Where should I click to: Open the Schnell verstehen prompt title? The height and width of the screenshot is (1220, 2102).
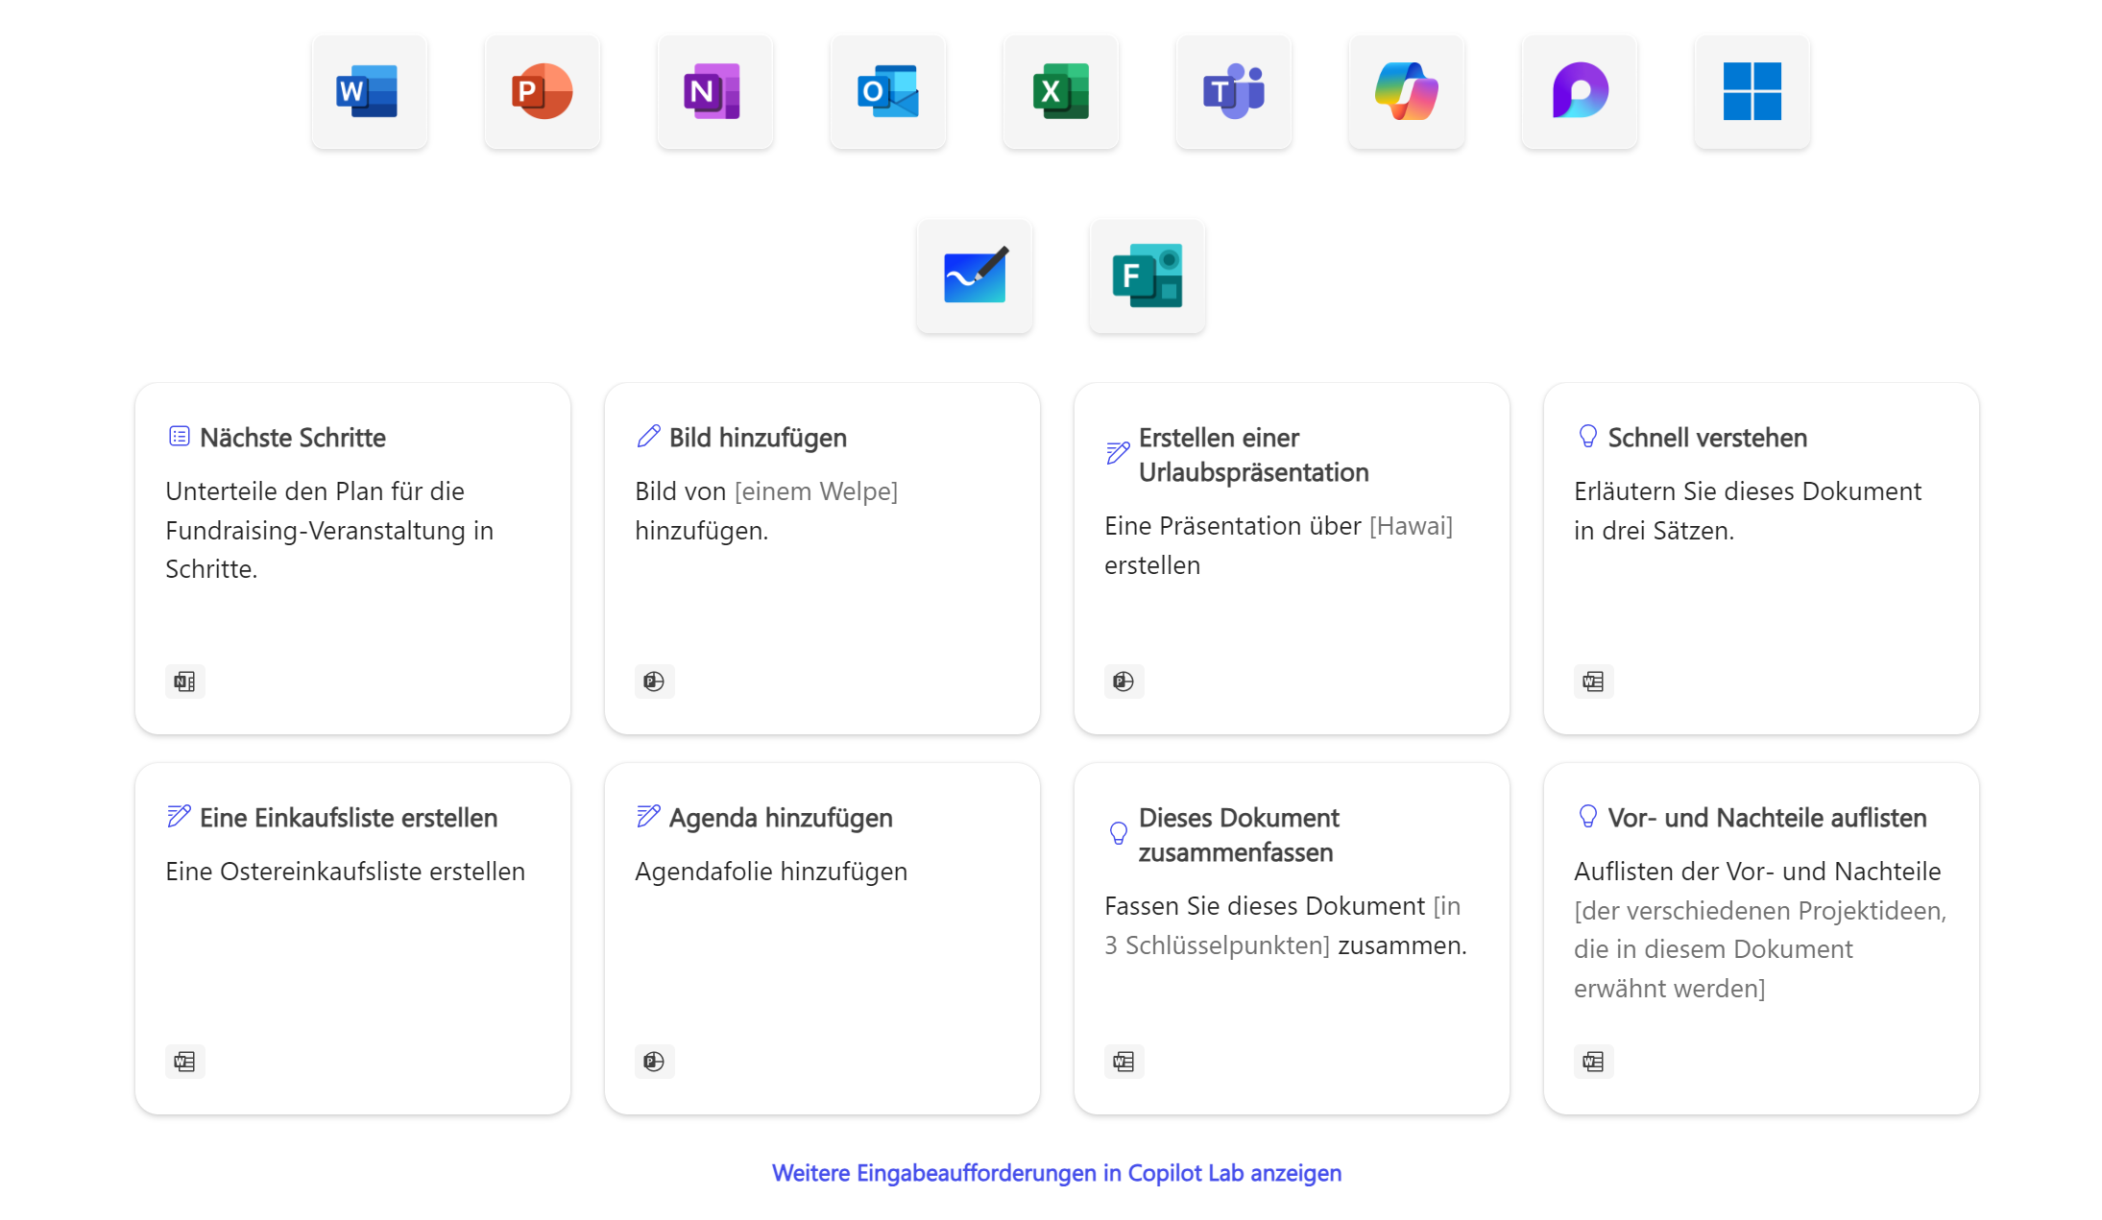point(1707,438)
